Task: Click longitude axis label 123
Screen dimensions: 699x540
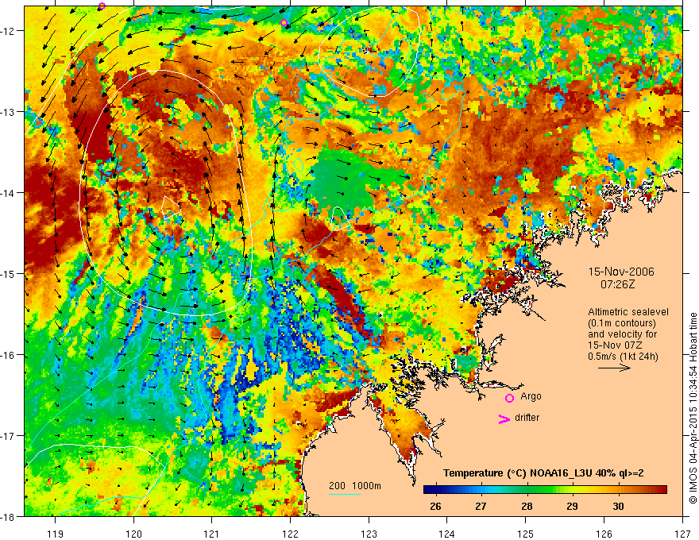Action: tap(369, 534)
